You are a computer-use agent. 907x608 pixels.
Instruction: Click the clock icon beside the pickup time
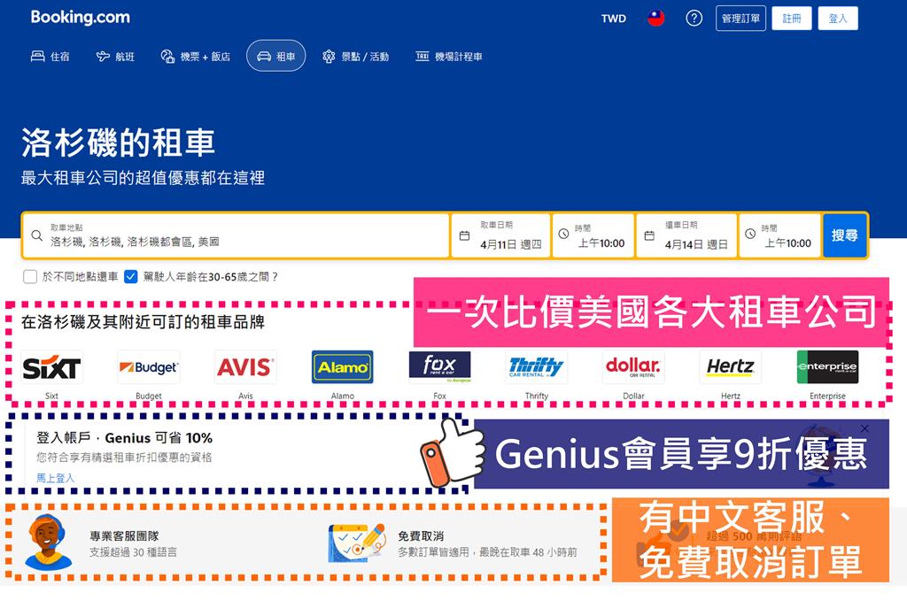point(563,234)
